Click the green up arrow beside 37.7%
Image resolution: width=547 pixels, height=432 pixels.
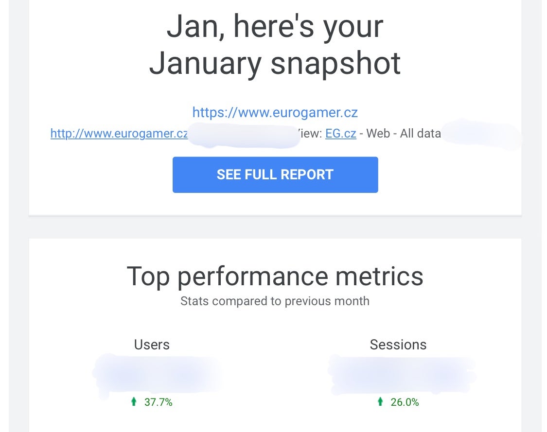(x=134, y=402)
